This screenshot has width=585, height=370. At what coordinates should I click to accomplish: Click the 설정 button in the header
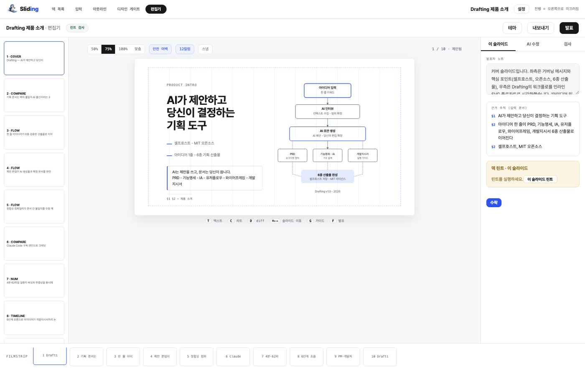[521, 9]
